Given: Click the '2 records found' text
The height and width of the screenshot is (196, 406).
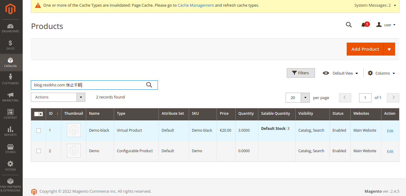Looking at the screenshot, I should 110,97.
